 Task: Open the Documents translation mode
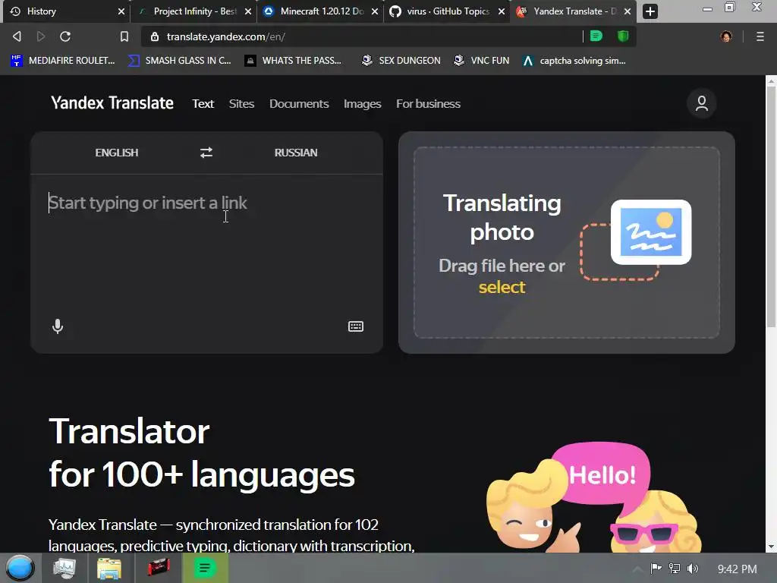[x=299, y=103]
